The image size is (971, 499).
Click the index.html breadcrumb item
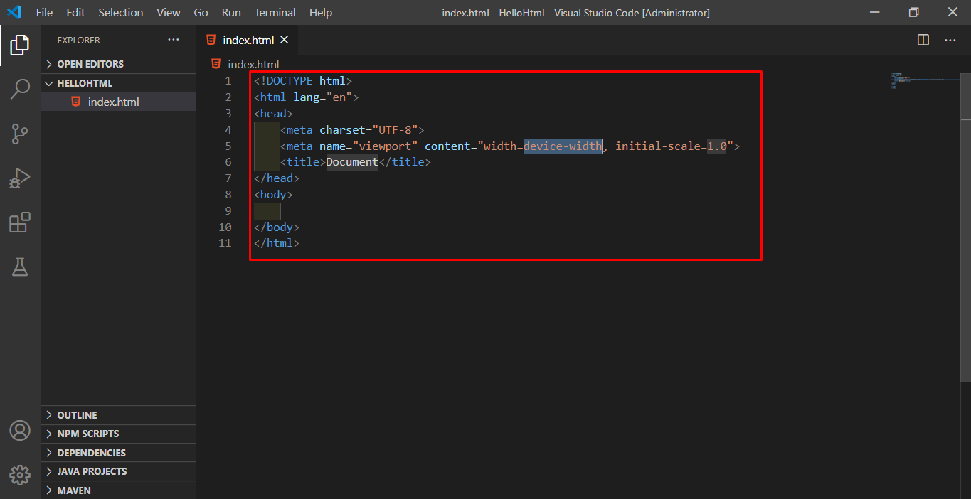click(x=253, y=64)
